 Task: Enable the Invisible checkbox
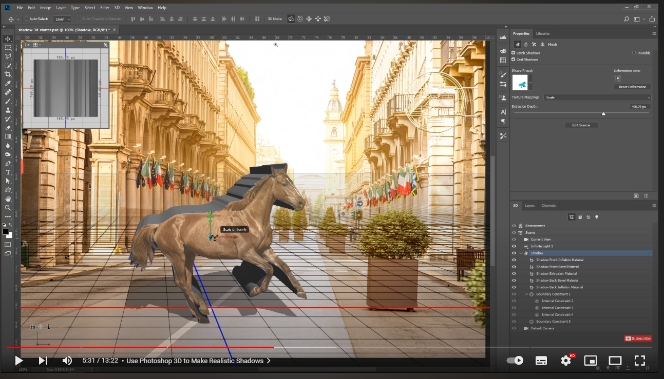634,53
